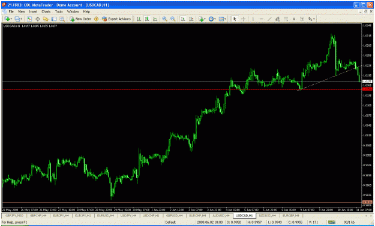This screenshot has width=375, height=226.
Task: Open the Navigator panel icon
Action: click(46, 19)
